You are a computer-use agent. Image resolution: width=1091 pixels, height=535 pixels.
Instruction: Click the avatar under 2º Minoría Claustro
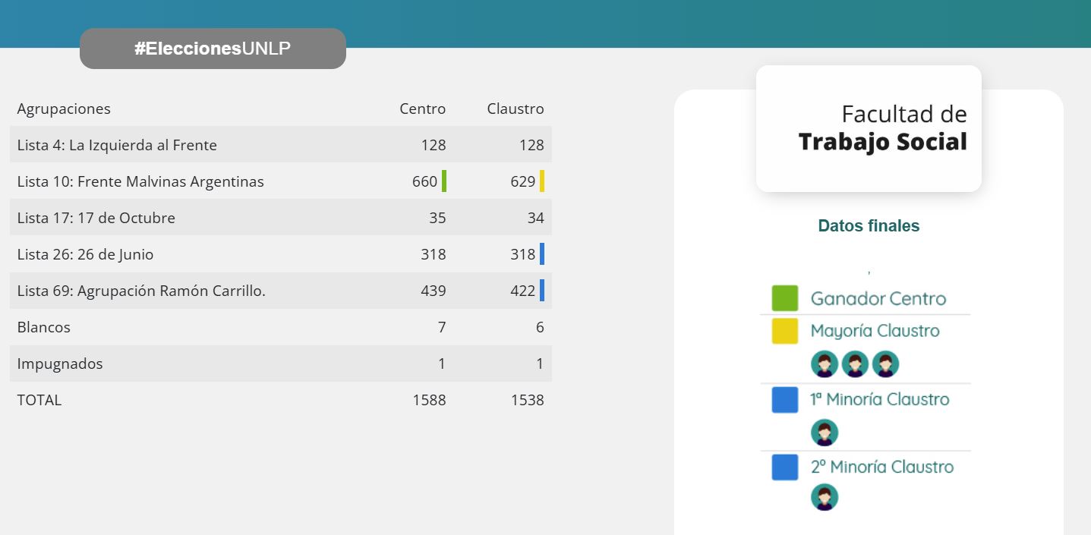pos(825,498)
